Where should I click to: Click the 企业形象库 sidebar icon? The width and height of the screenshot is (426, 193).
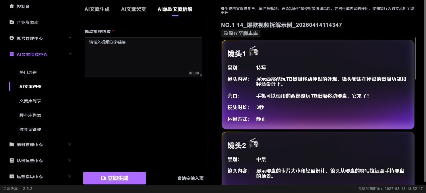[x=11, y=22]
